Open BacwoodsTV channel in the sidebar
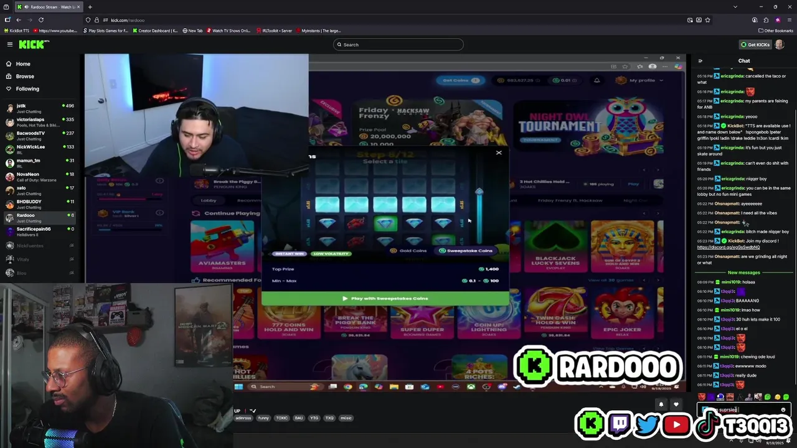Screen dimensions: 797x448 [41, 136]
